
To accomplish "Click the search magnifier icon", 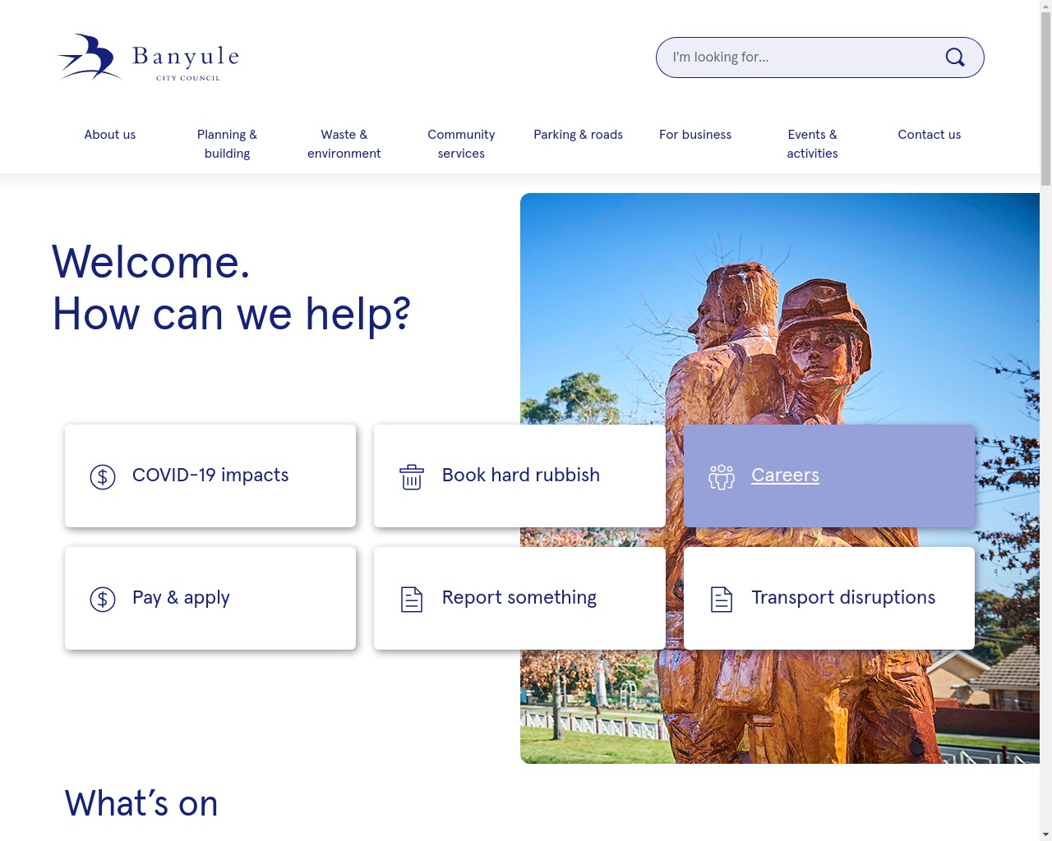I will (x=955, y=57).
